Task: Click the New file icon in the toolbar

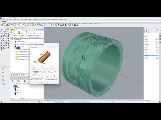Action: pos(2,25)
